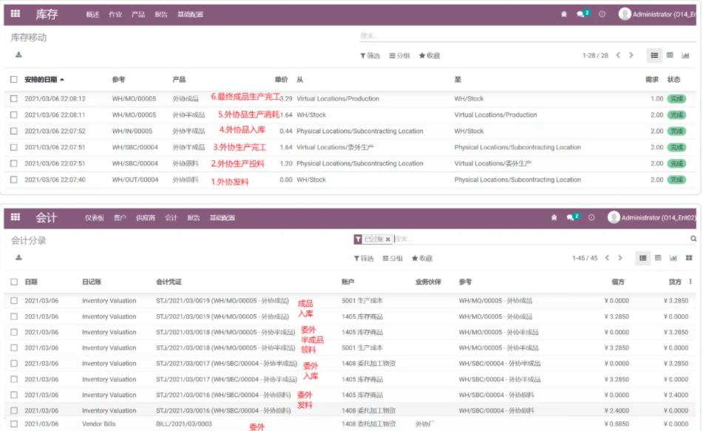Viewport: 703px width, 431px height.
Task: Export the 库存移动 records via download icon
Action: coord(18,53)
